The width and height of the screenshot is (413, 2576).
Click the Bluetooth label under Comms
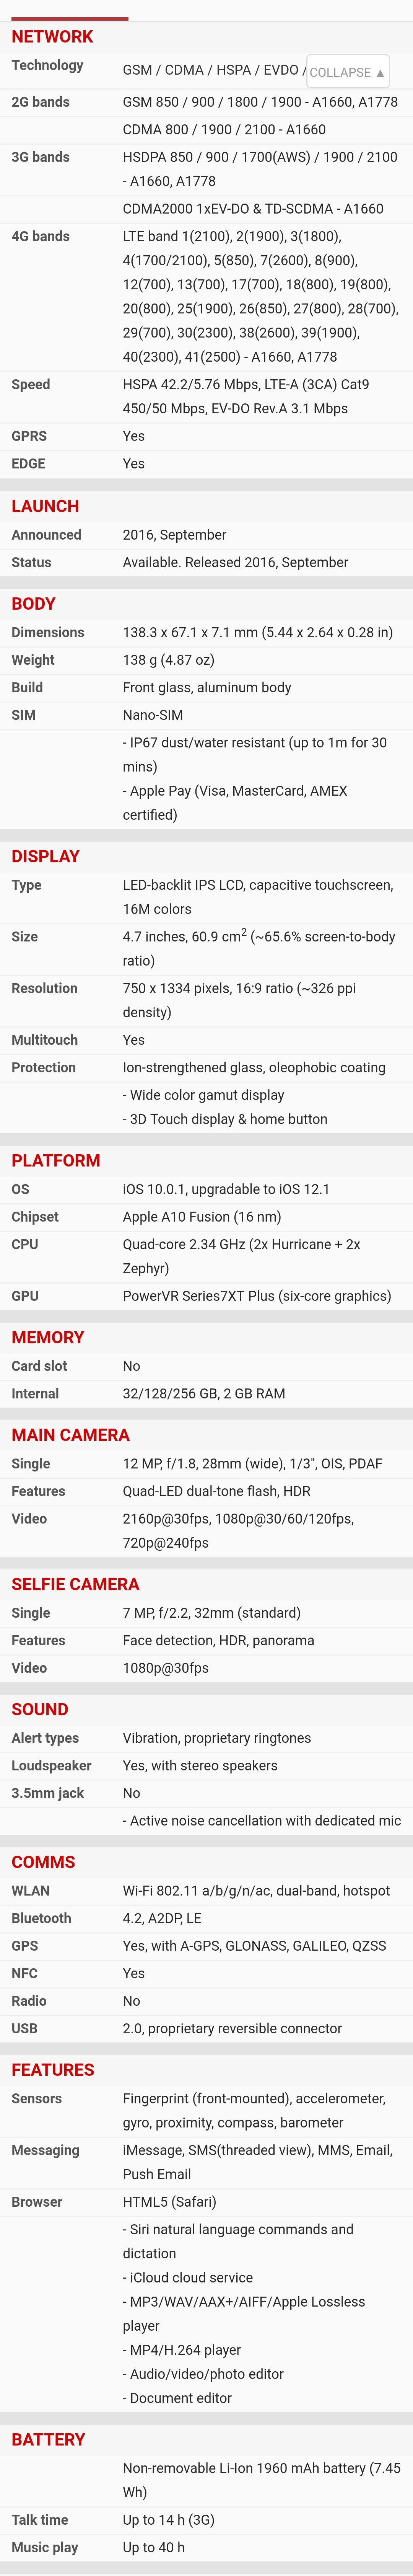[x=41, y=1918]
